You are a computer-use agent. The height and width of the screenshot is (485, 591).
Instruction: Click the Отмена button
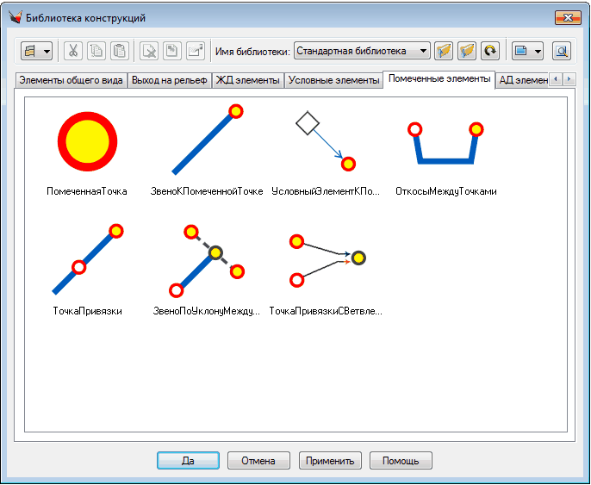[x=258, y=461]
